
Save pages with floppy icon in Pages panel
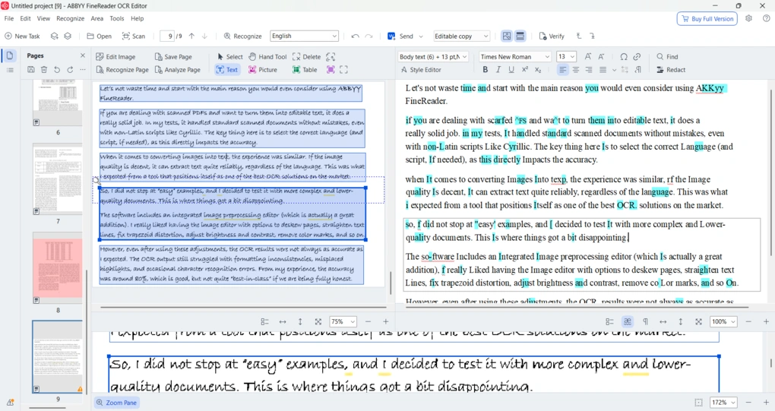30,70
